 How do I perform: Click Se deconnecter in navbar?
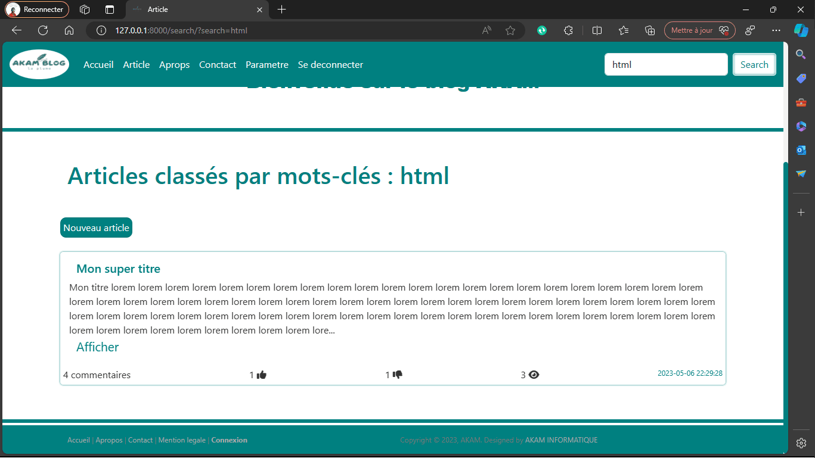(330, 64)
